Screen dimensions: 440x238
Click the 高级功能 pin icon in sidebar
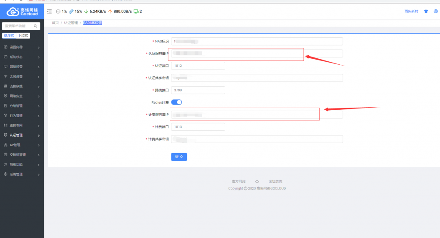[x=6, y=164]
